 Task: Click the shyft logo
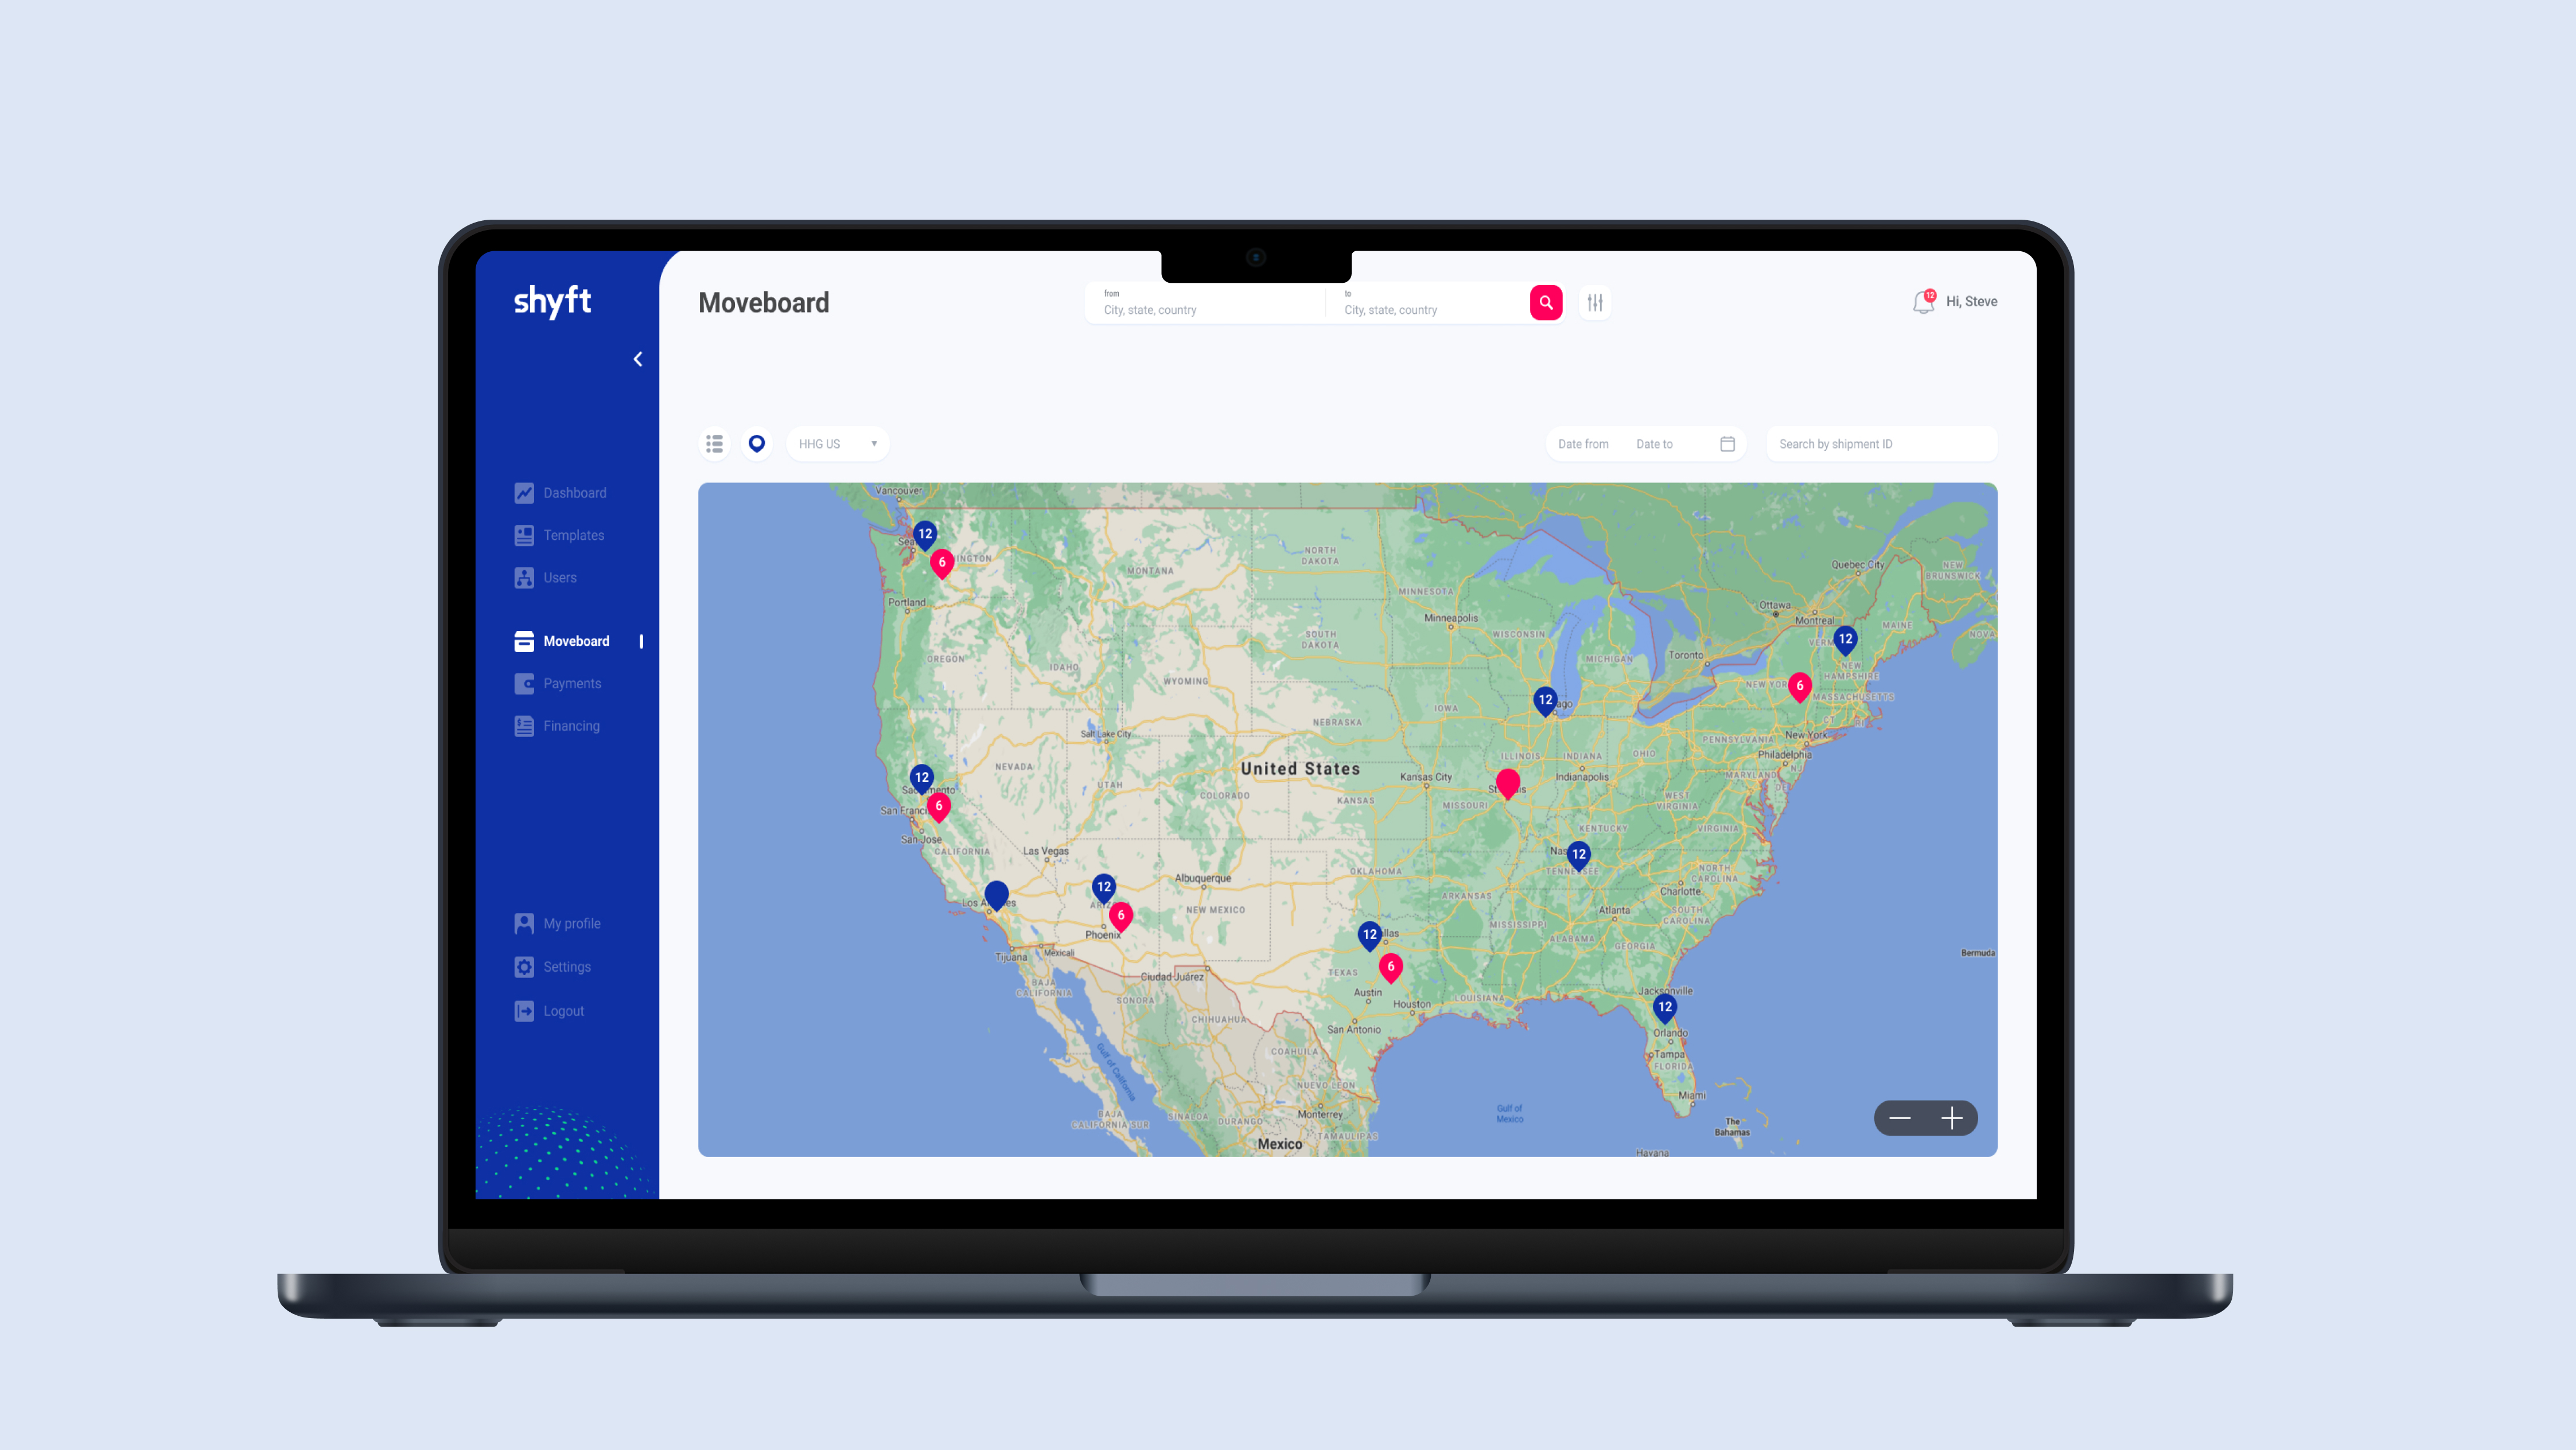pos(552,301)
